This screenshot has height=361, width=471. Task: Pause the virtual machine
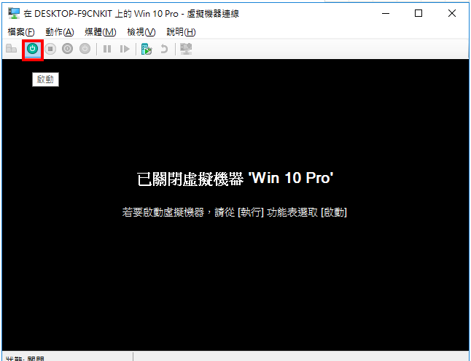[107, 49]
